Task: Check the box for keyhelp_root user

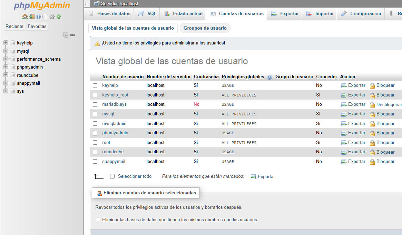Action: click(95, 95)
